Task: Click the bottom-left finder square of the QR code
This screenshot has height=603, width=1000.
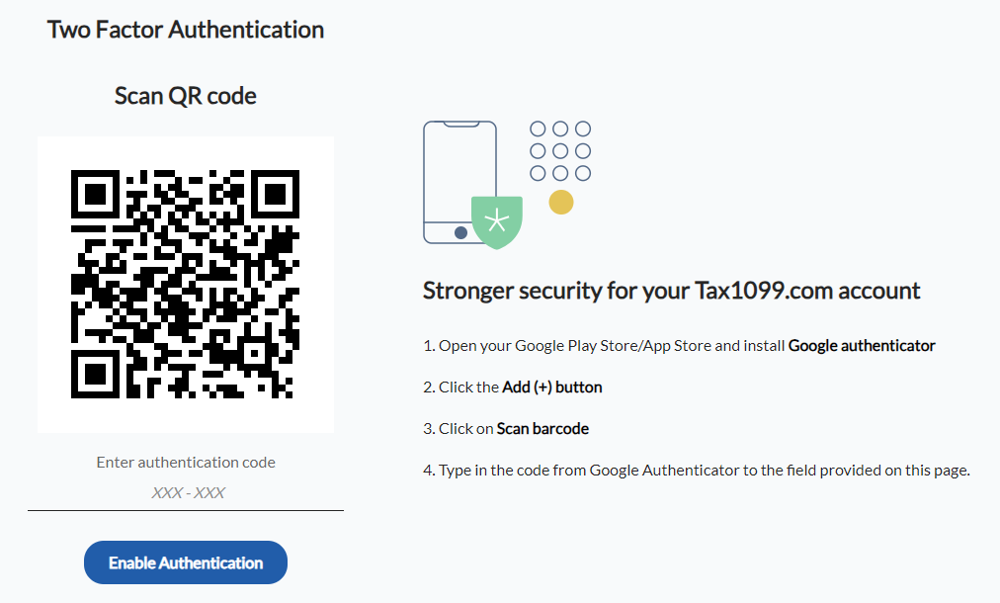Action: coord(95,374)
